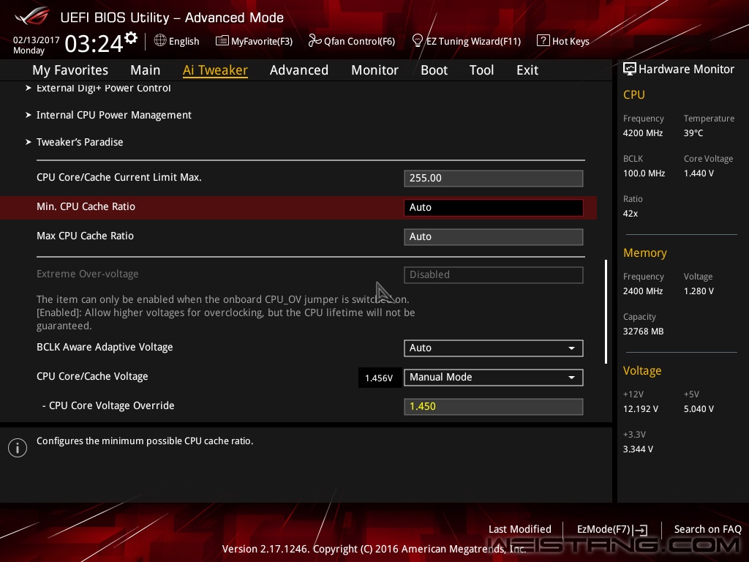Click the 100.0 MHz BCLK value
The image size is (749, 562).
(x=644, y=173)
